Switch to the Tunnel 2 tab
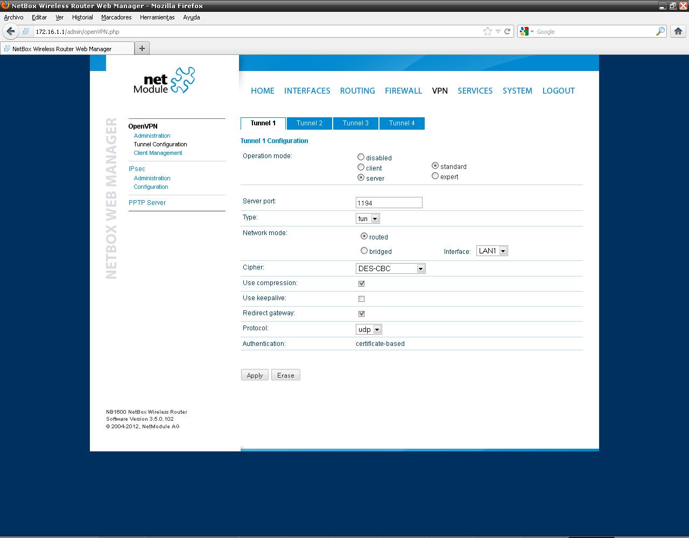 click(x=310, y=123)
